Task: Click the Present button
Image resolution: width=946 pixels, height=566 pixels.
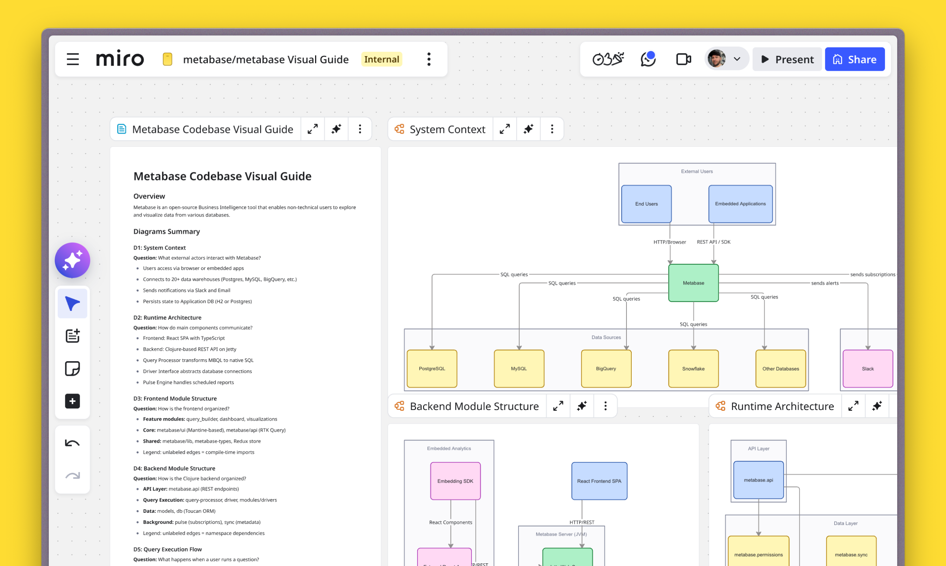Action: pyautogui.click(x=787, y=59)
